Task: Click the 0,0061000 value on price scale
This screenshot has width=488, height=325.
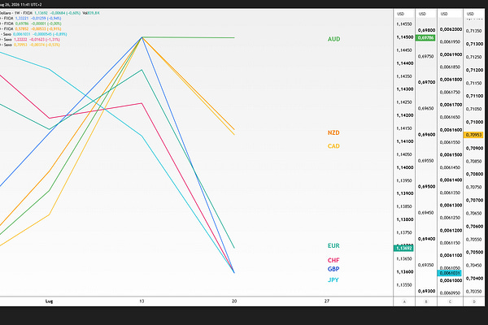Action: click(451, 280)
